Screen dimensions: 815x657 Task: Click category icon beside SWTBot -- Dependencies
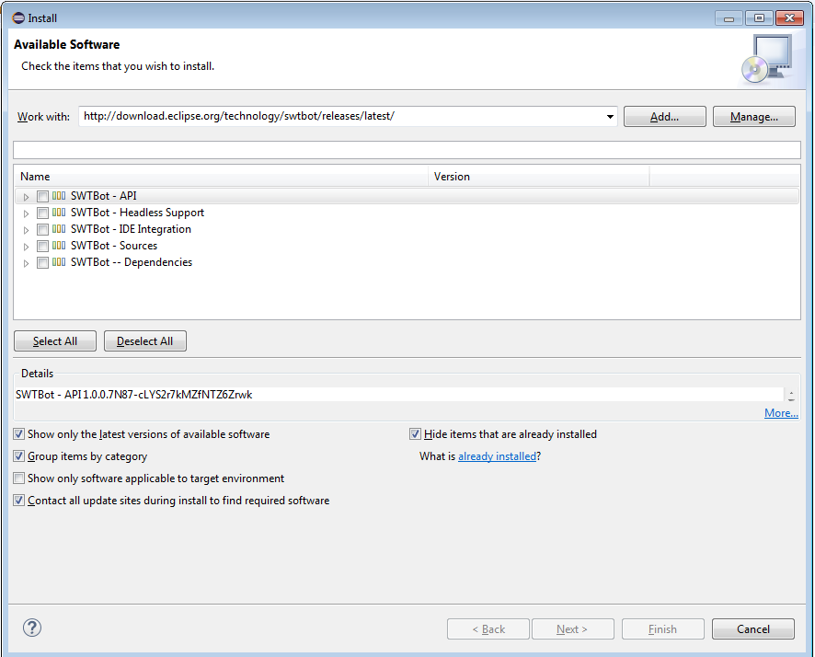(59, 262)
